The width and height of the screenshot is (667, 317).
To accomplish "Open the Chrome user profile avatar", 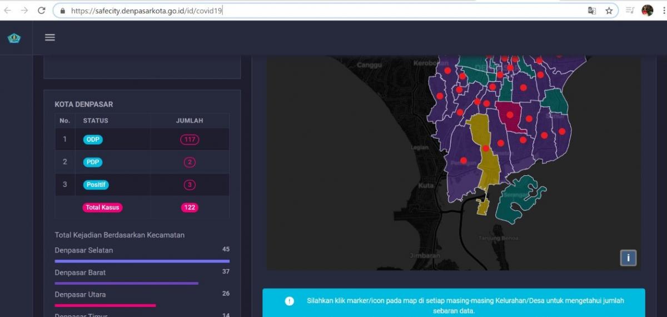I will point(647,11).
